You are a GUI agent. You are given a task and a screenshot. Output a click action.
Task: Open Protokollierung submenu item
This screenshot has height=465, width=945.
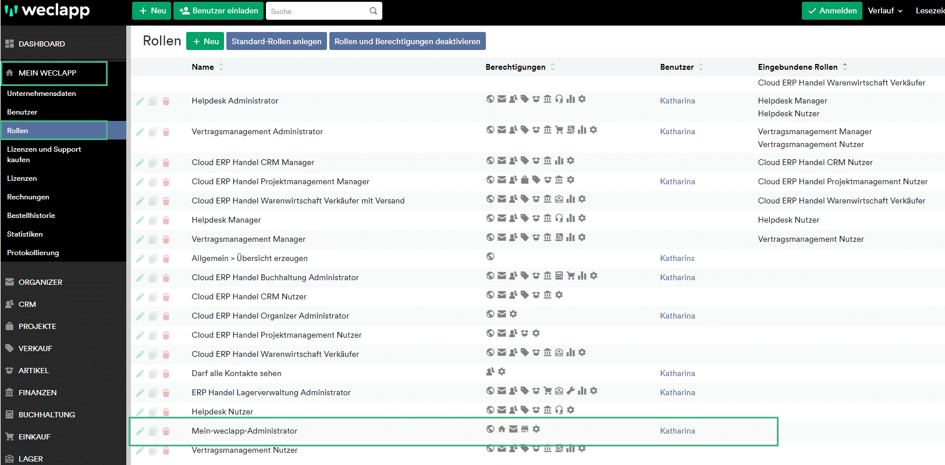click(33, 253)
